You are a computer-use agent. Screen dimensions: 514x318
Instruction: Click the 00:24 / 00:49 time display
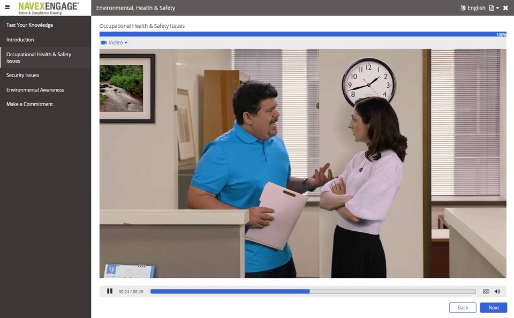(131, 291)
